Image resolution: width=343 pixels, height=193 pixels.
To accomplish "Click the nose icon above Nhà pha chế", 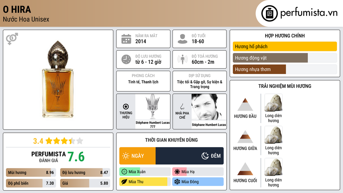I will 182,107.
